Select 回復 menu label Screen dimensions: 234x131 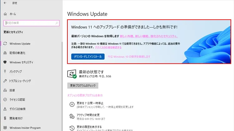12,90
